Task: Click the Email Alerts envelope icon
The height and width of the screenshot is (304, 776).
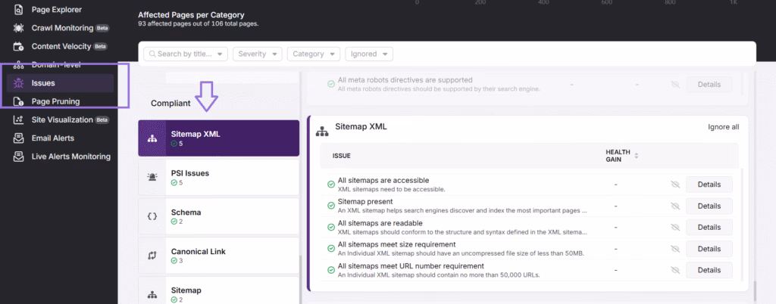Action: tap(19, 138)
